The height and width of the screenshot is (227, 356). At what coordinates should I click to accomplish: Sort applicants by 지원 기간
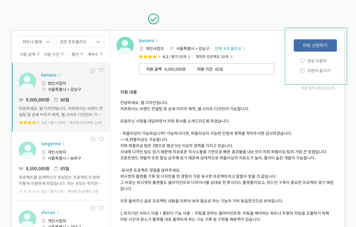tap(54, 54)
